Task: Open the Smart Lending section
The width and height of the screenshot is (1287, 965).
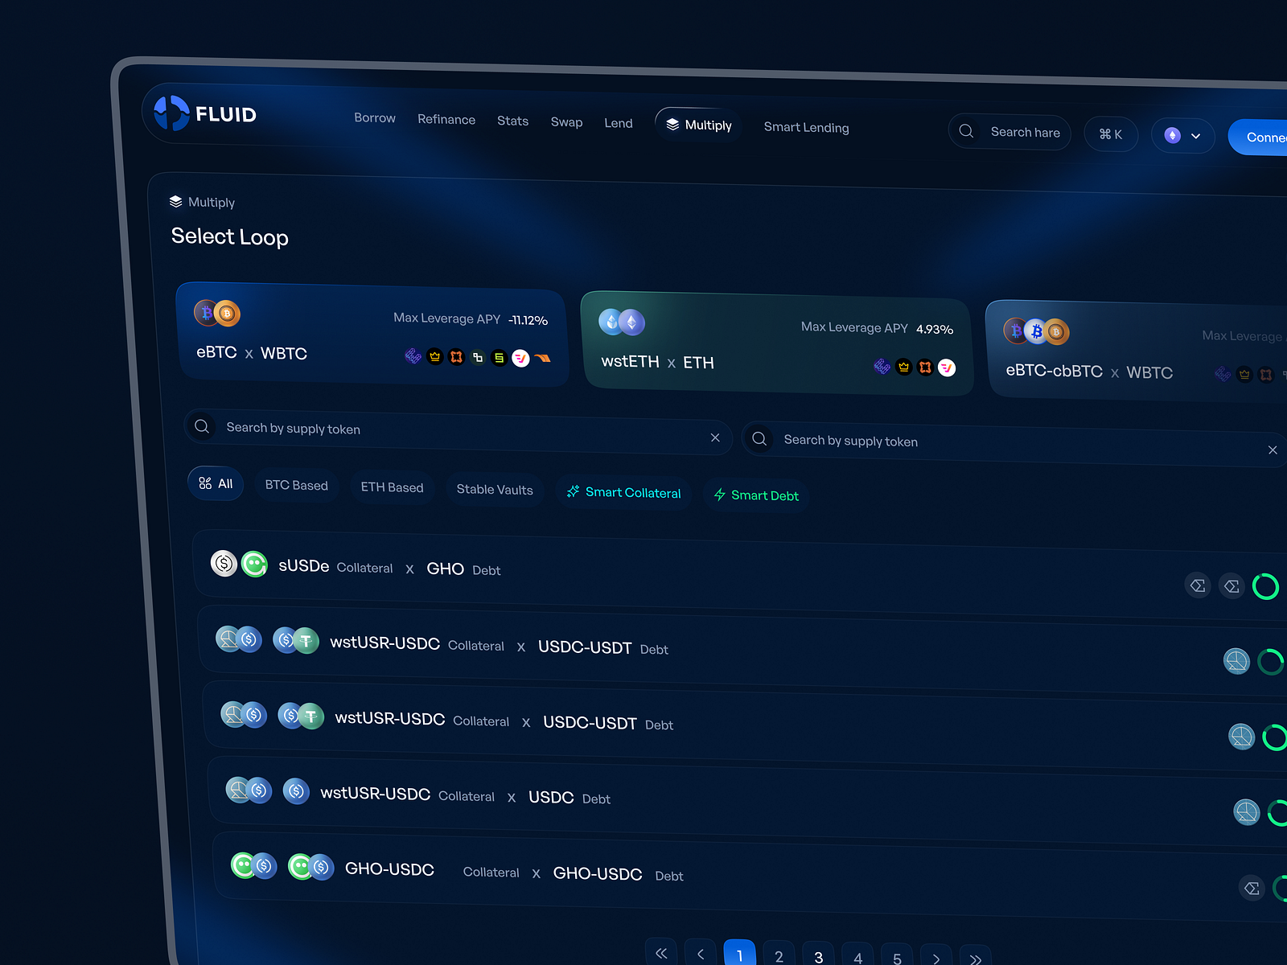Action: tap(806, 127)
